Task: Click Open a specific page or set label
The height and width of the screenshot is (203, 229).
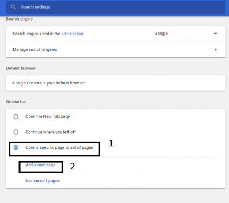Action: click(60, 148)
